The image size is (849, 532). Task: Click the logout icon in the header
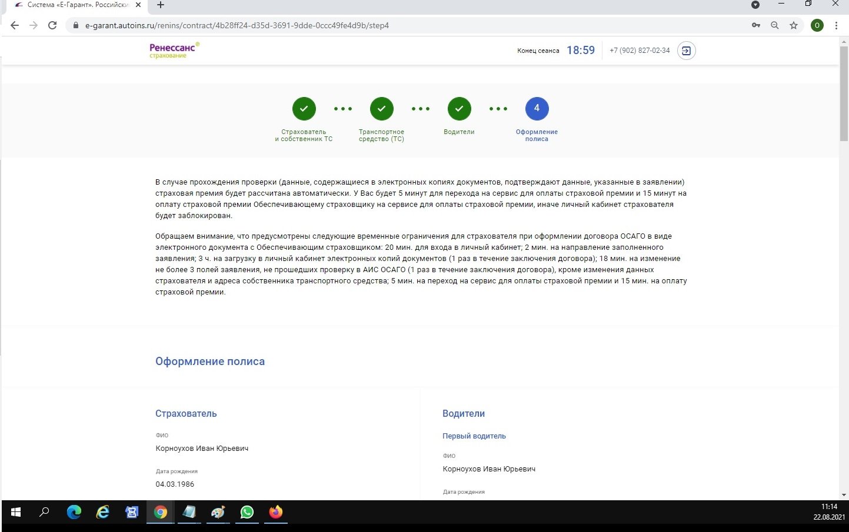pyautogui.click(x=686, y=51)
